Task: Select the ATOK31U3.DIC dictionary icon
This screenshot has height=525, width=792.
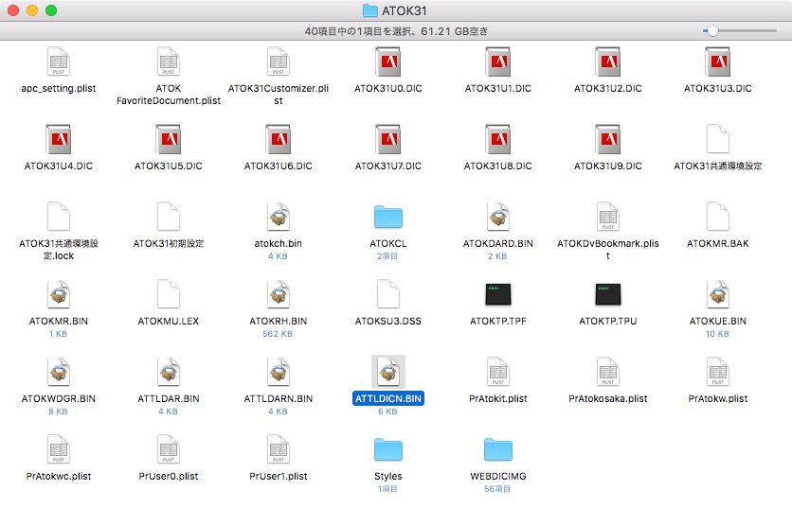Action: (718, 61)
